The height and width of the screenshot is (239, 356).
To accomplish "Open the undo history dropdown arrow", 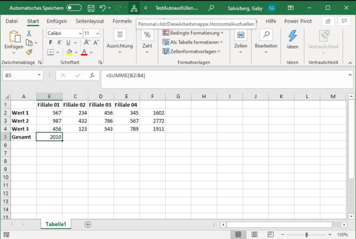I will pos(109,8).
